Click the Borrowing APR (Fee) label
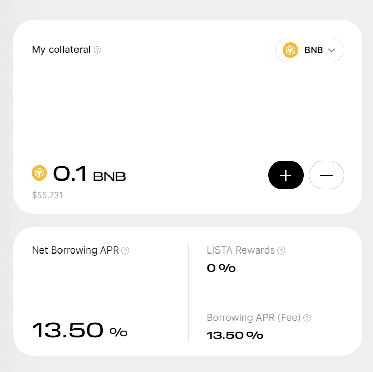 [253, 318]
